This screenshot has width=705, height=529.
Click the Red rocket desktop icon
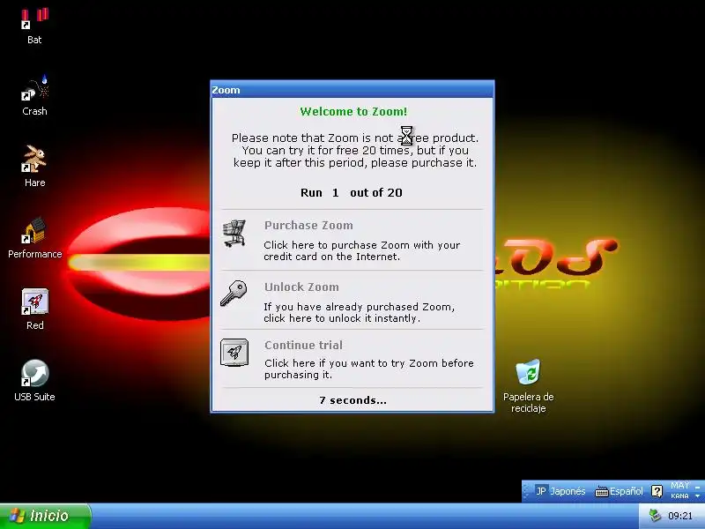click(x=34, y=302)
